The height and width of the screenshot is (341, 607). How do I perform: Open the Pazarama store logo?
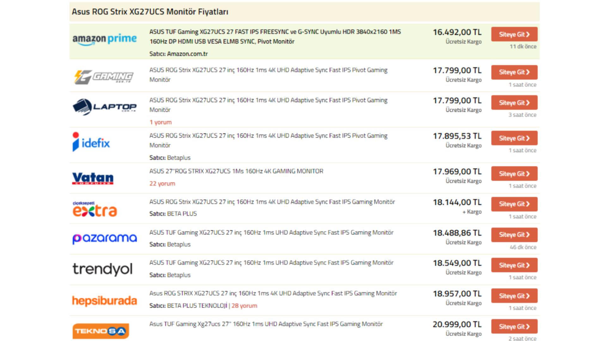coord(105,238)
